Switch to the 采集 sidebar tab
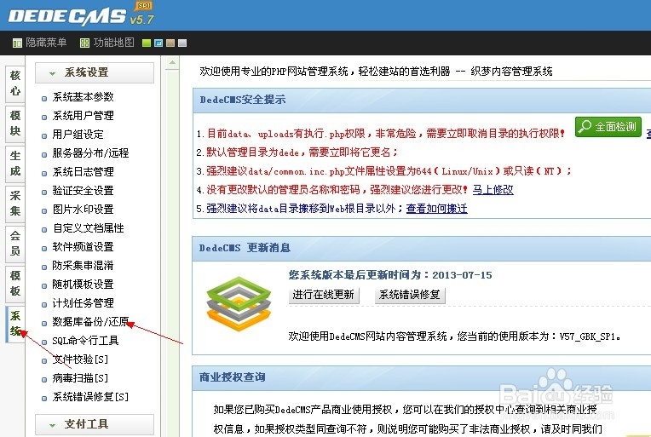 (x=15, y=204)
